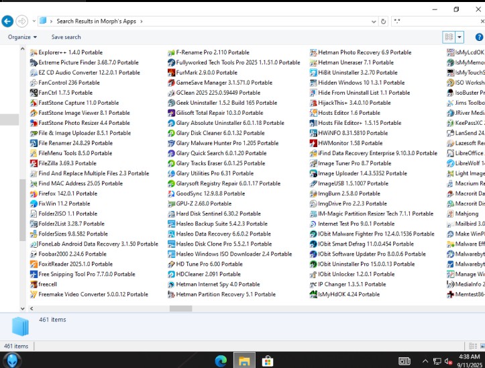The width and height of the screenshot is (485, 368).
Task: Select the freecell icon
Action: point(34,284)
